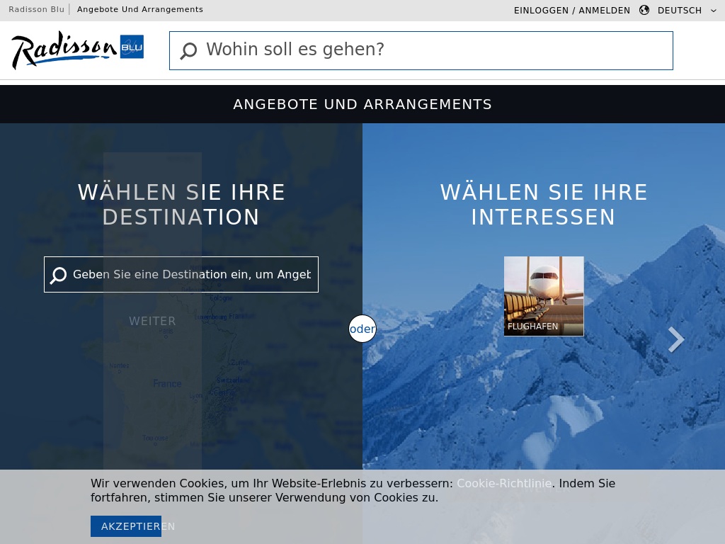The image size is (725, 544).
Task: Open the Cookie-Richtlinie link
Action: 504,483
